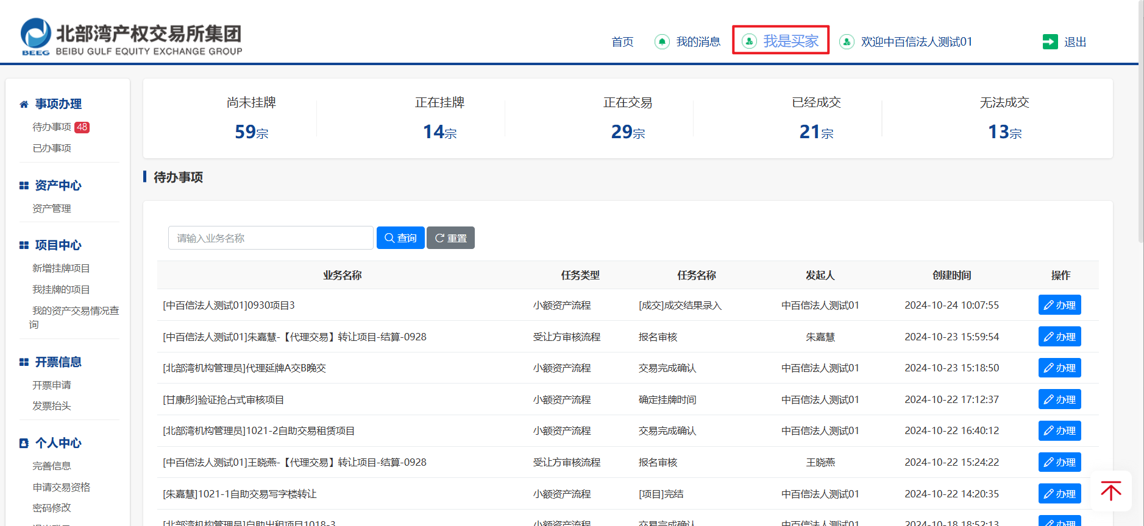Click 退出 to log out
1144x526 pixels.
coord(1075,41)
